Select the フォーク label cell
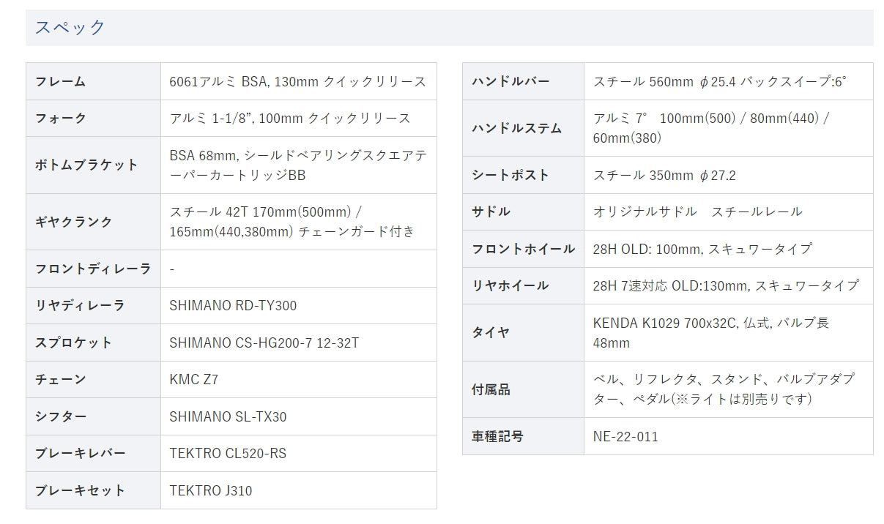The image size is (884, 524). point(93,118)
